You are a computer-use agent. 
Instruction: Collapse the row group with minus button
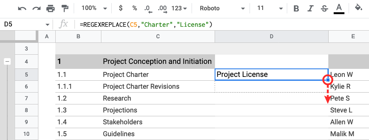click(x=8, y=62)
